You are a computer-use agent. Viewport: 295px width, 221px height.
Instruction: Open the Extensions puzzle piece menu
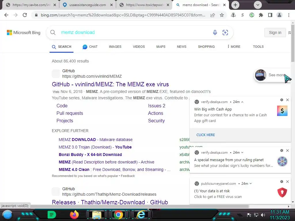tap(261, 15)
